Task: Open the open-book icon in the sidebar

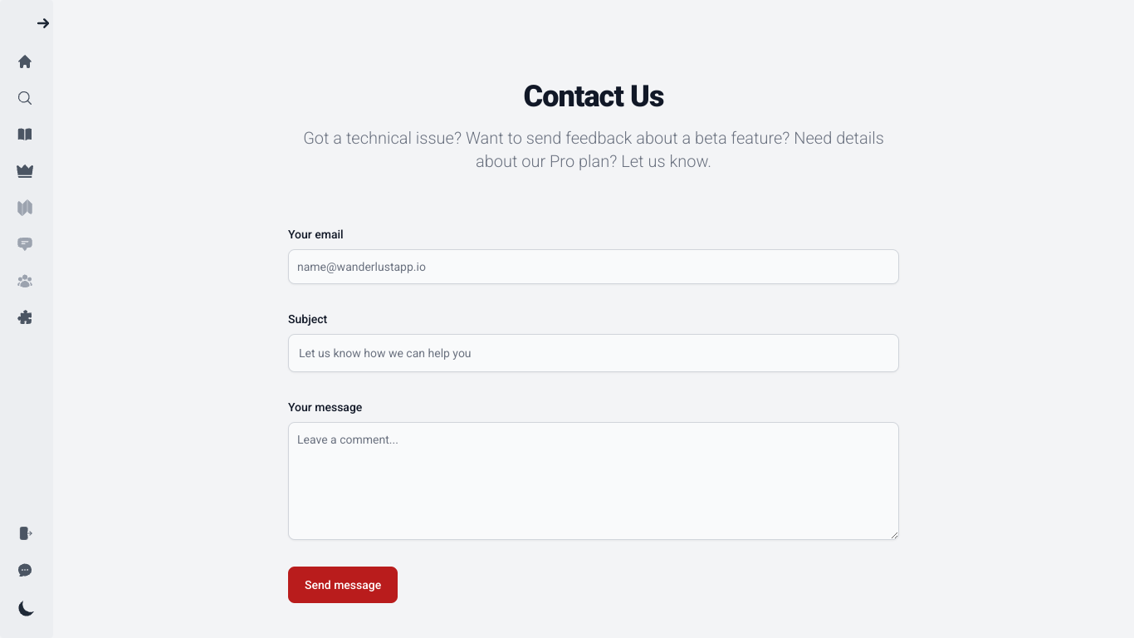Action: 25,135
